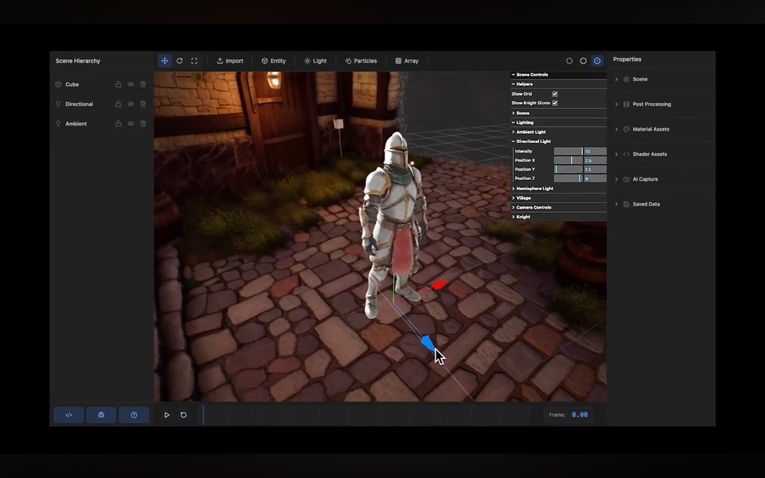Unlock the Directional light lock icon

tap(118, 104)
